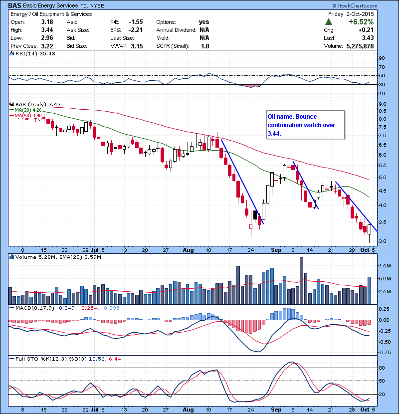Click the 90 level on RSI axis
Viewport: 399px width, 414px height.
tap(382, 58)
